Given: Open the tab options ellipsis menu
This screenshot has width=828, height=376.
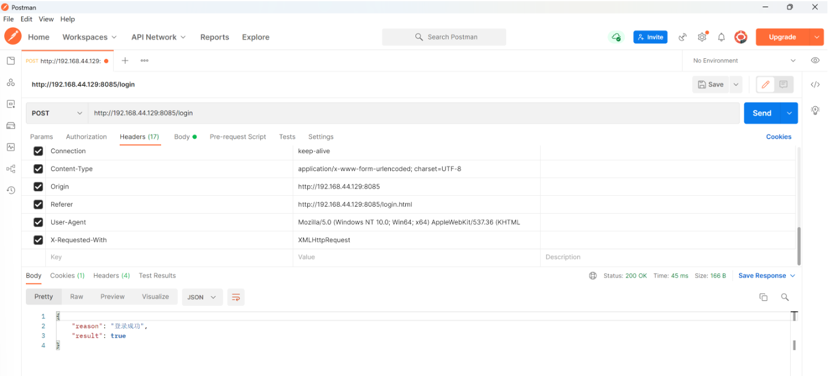Looking at the screenshot, I should (144, 61).
